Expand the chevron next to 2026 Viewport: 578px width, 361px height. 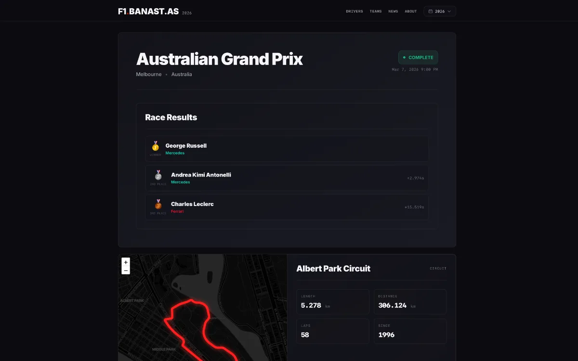(x=449, y=11)
